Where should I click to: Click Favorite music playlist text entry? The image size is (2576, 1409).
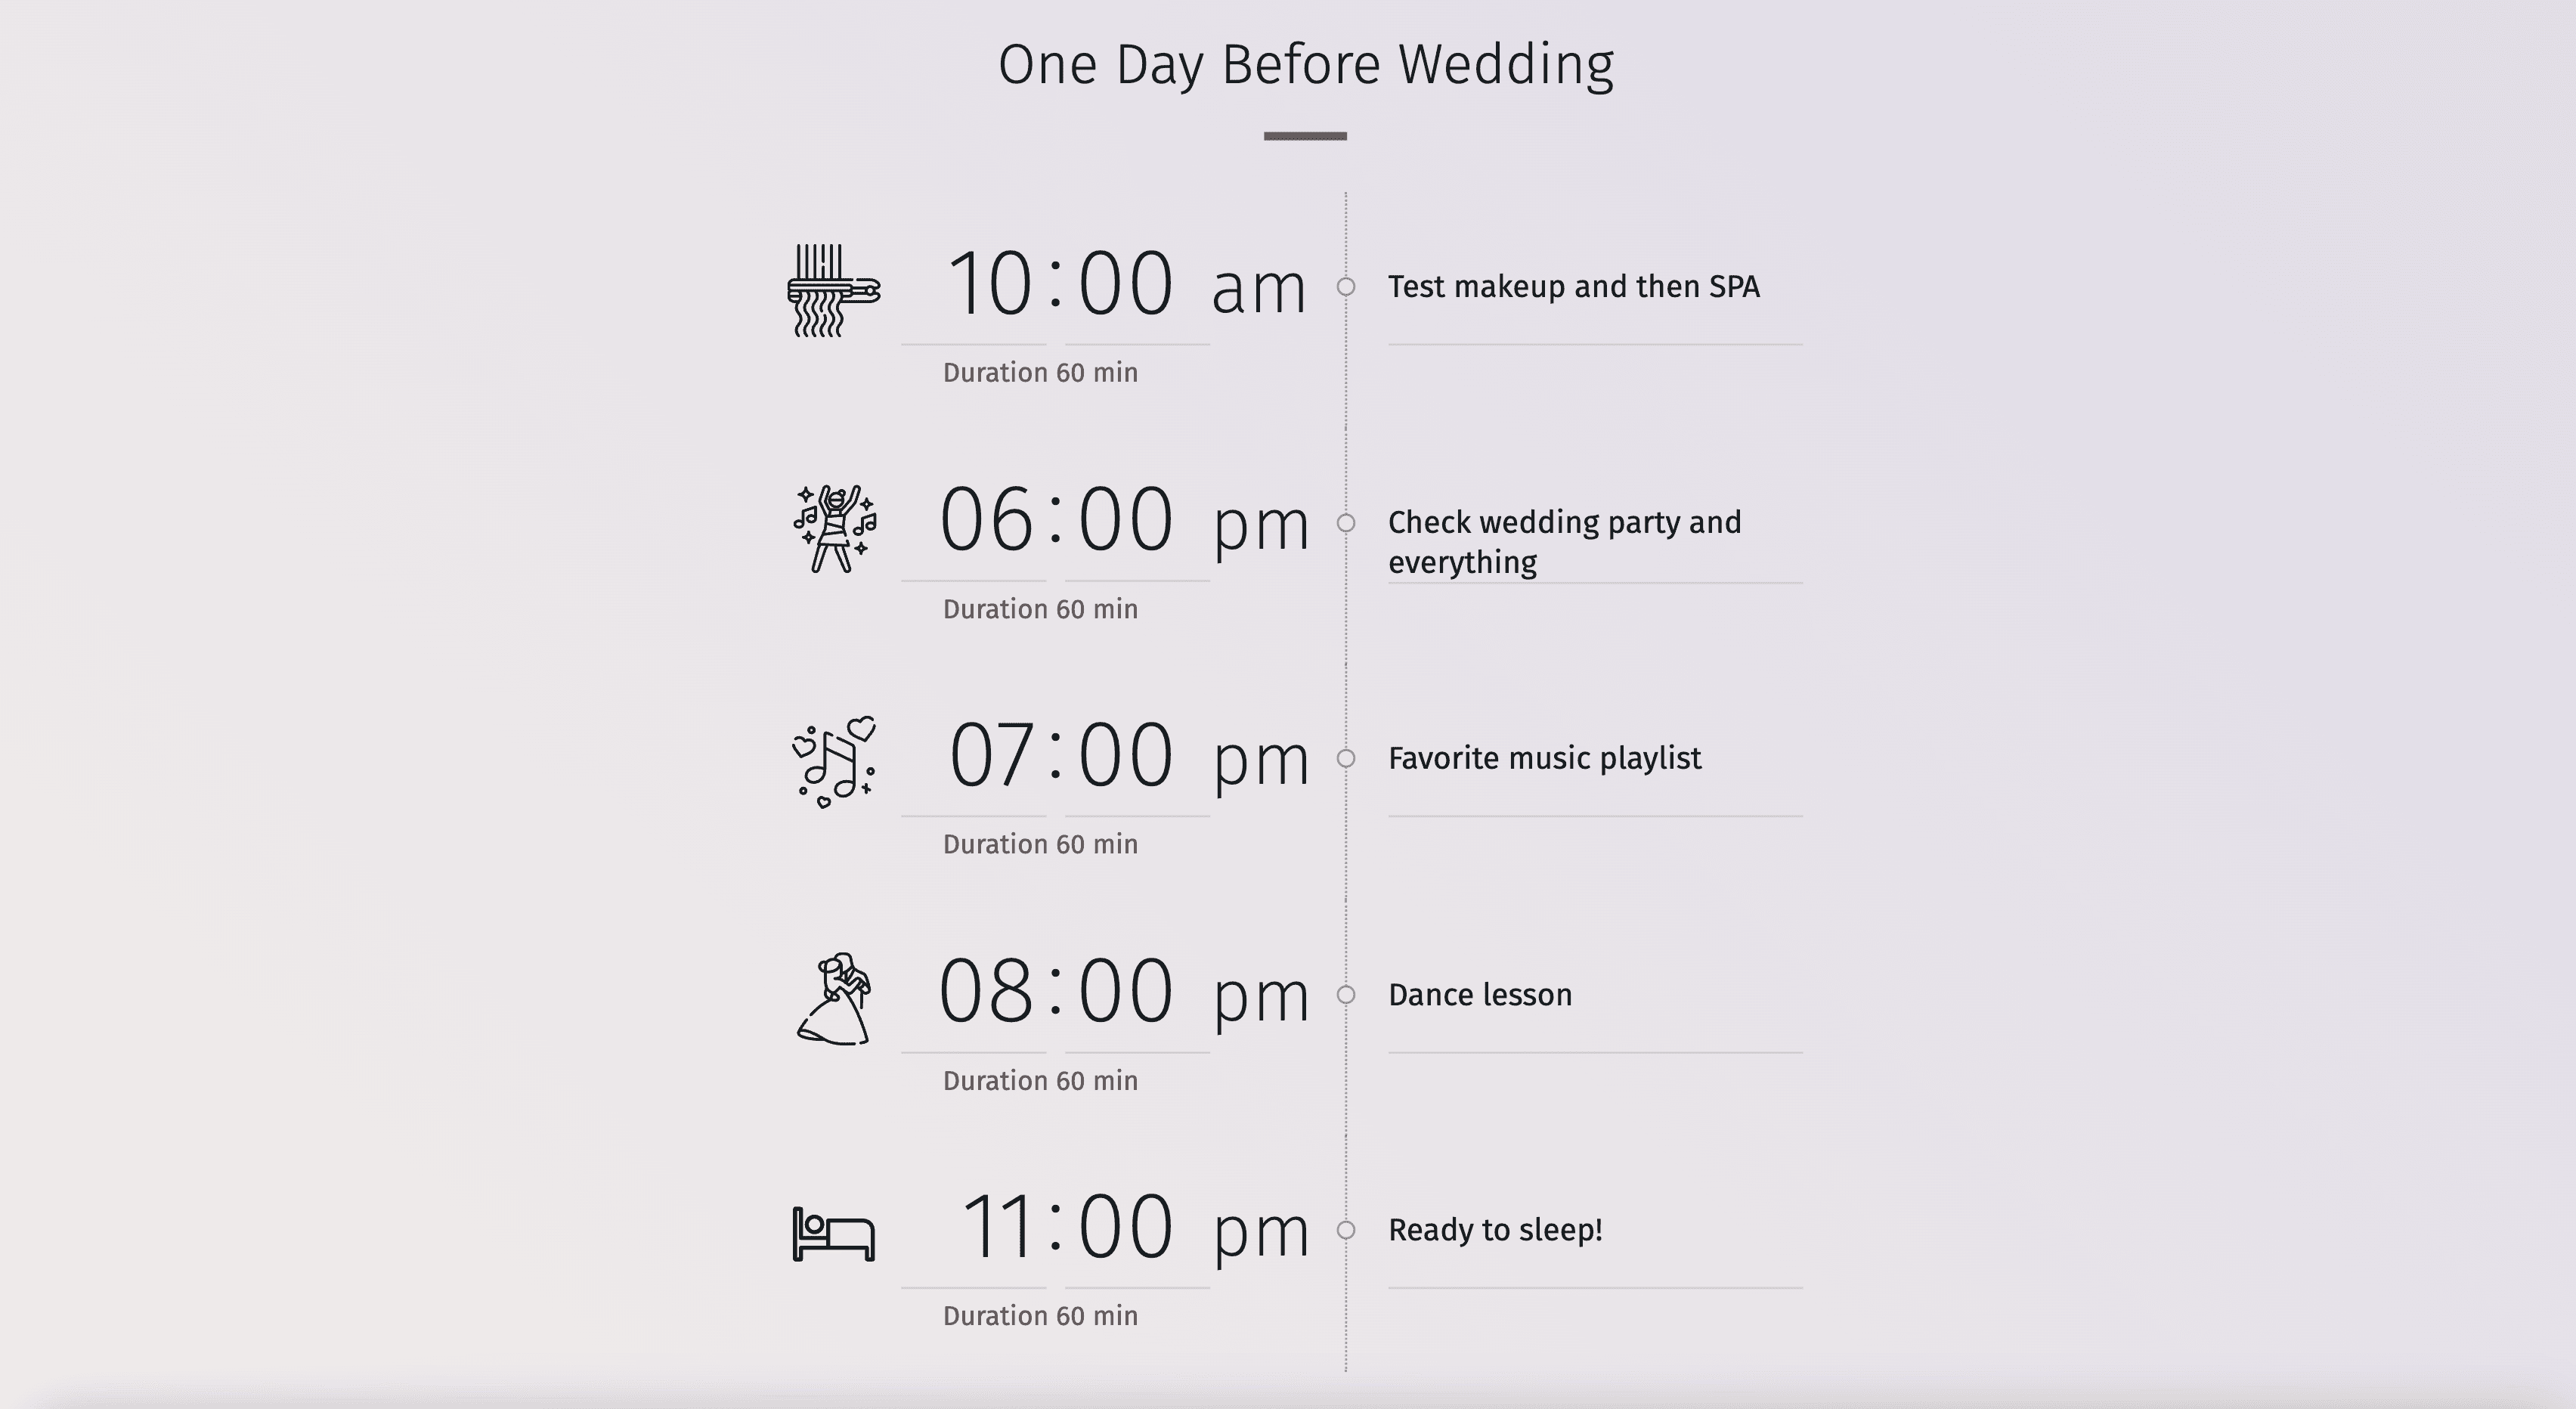pyautogui.click(x=1546, y=758)
